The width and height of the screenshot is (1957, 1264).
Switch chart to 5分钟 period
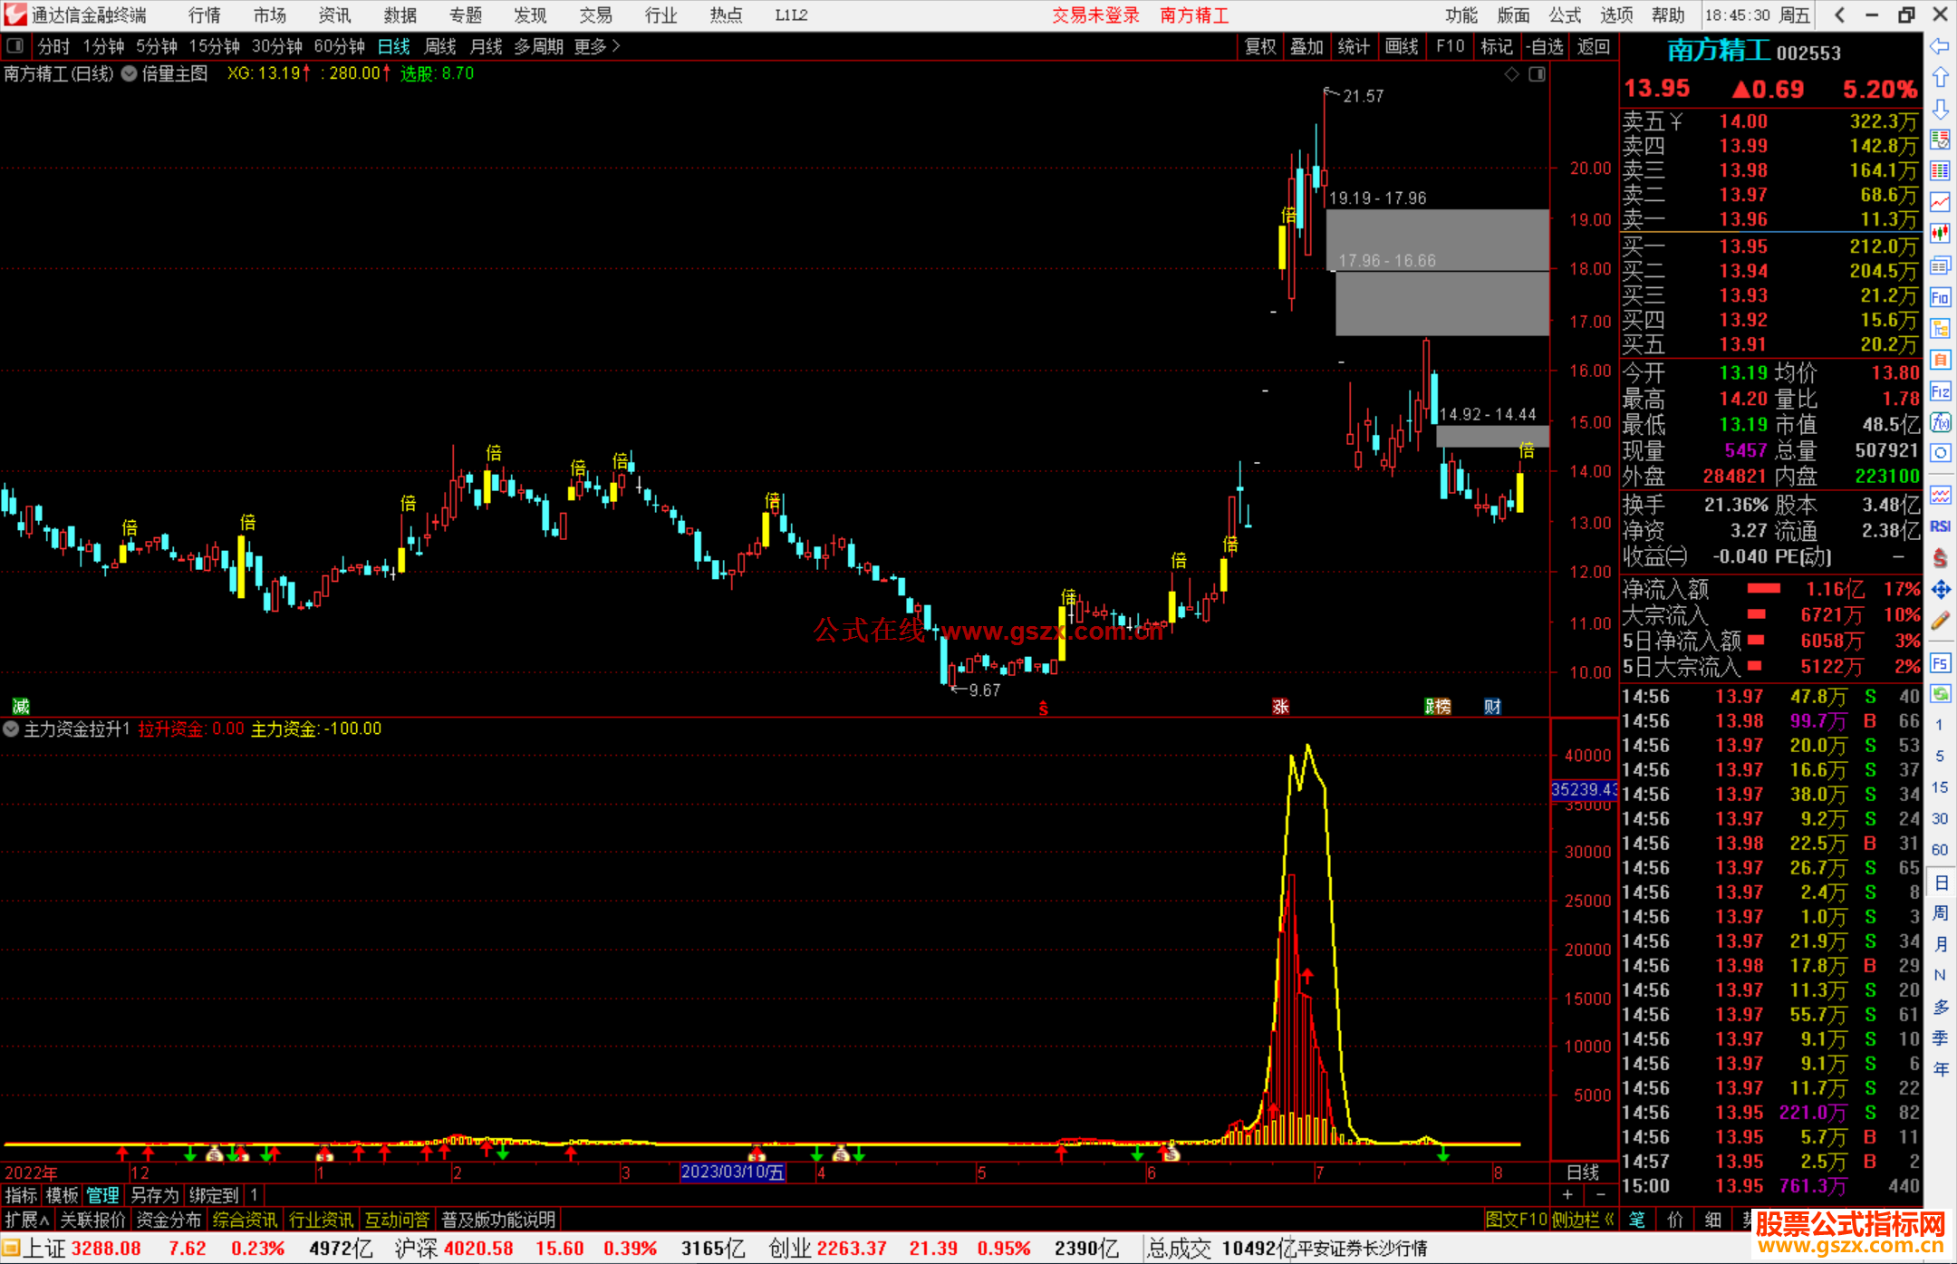(157, 46)
